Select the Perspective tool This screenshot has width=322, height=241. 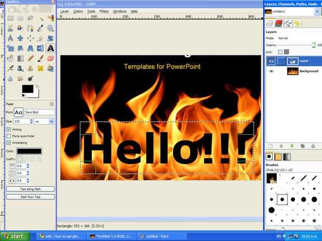click(x=31, y=48)
